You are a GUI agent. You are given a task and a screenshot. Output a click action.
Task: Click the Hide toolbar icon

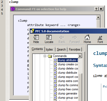(x=36, y=39)
